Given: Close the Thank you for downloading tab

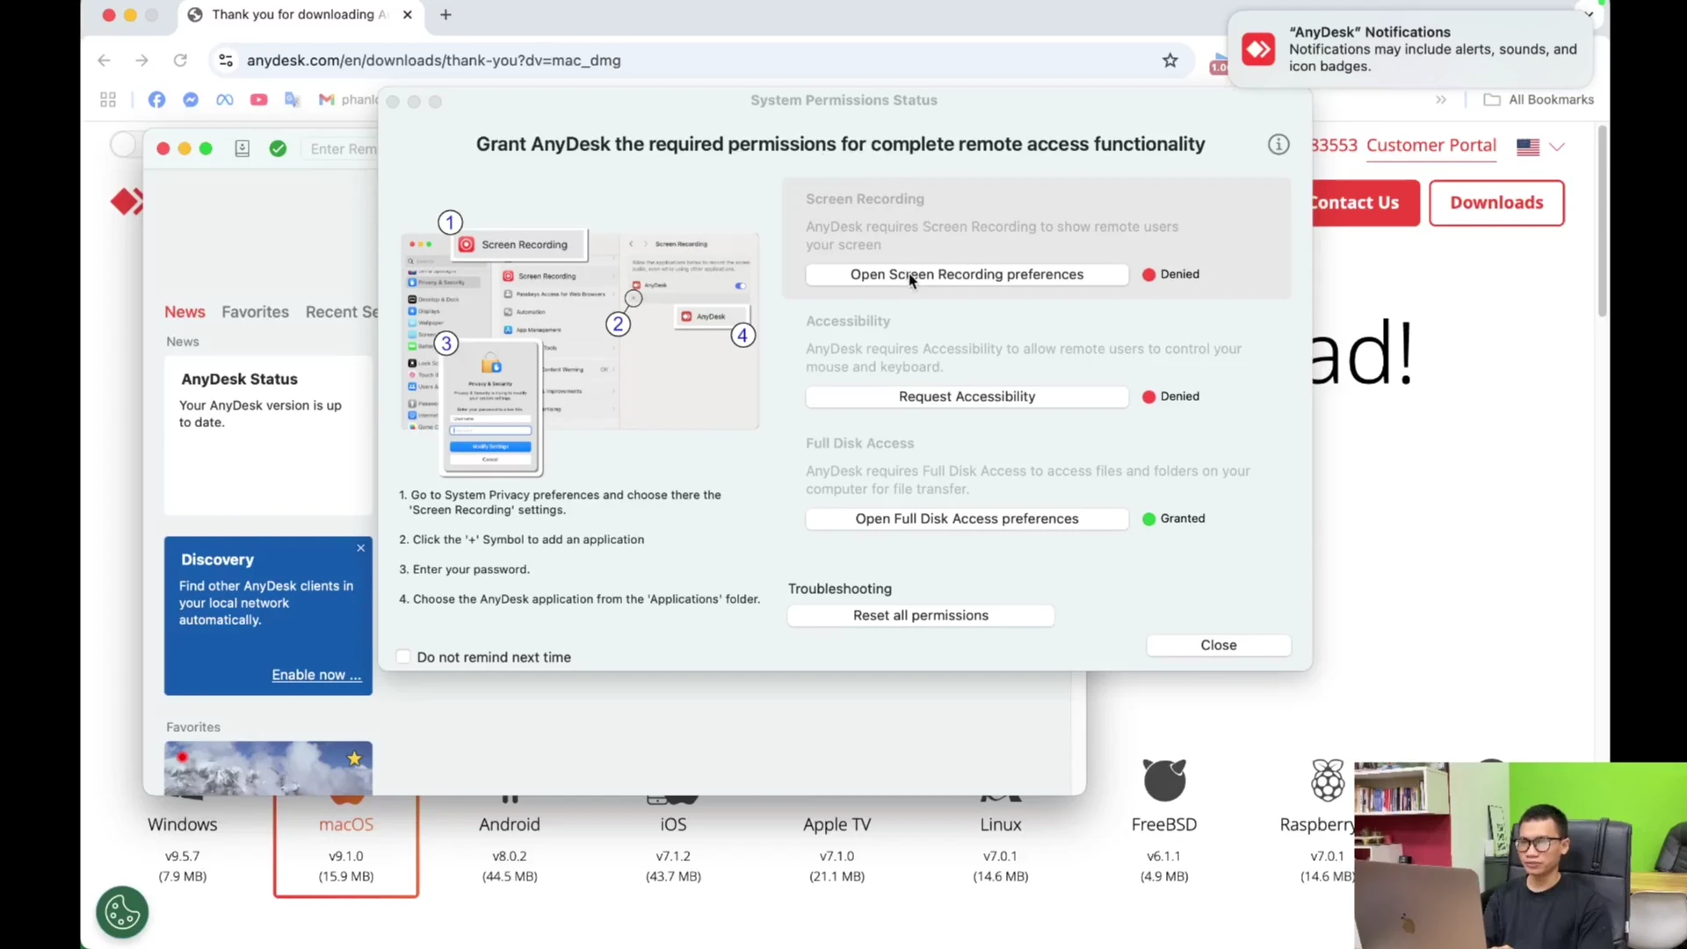Looking at the screenshot, I should click(408, 15).
